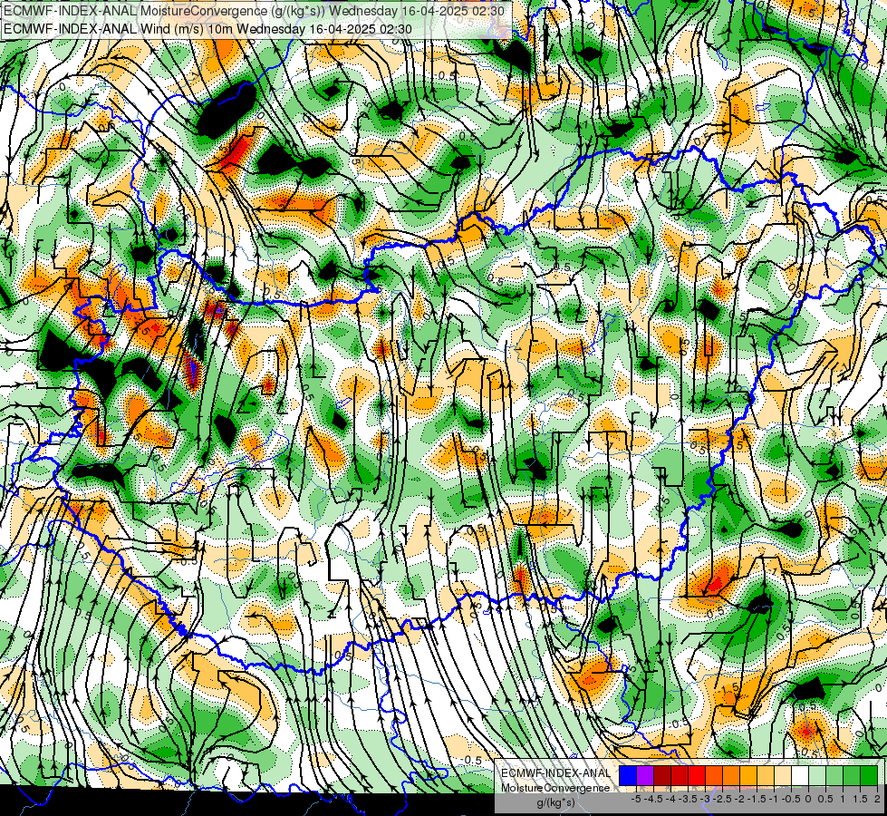Click the blue legend swatch below -5
The height and width of the screenshot is (816, 887).
coord(628,776)
